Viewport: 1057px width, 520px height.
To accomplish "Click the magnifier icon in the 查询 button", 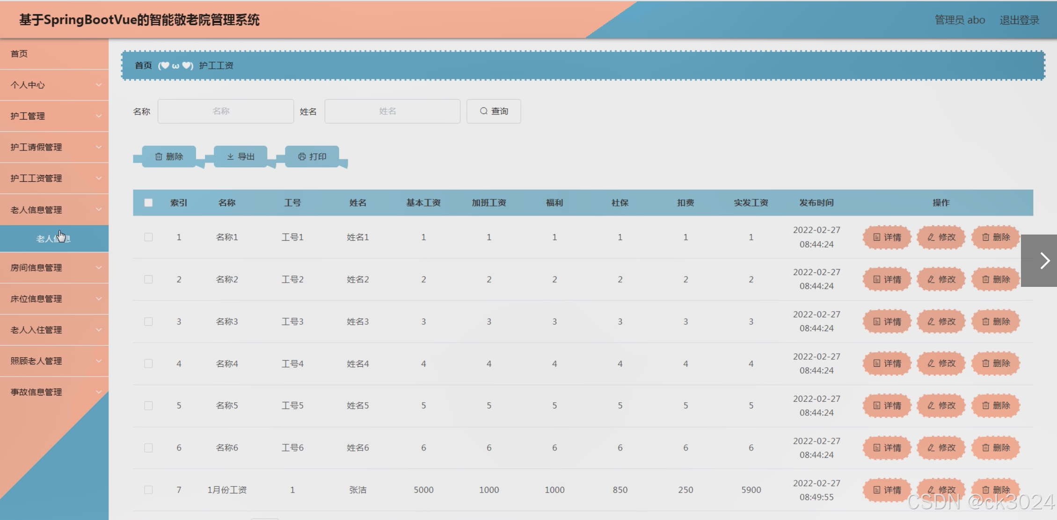I will click(483, 111).
